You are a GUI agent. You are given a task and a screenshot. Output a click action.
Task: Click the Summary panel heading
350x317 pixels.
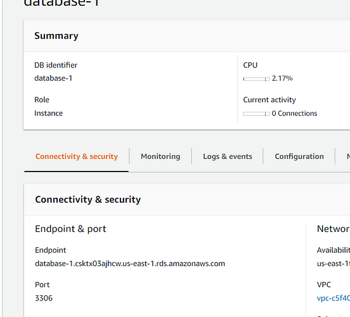56,36
